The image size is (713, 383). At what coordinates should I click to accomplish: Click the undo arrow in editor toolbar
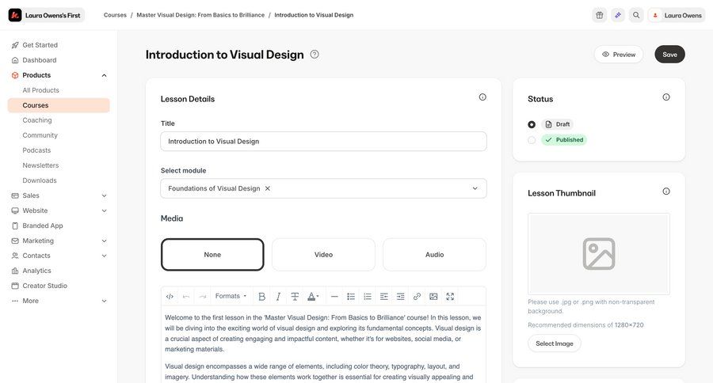coord(186,297)
